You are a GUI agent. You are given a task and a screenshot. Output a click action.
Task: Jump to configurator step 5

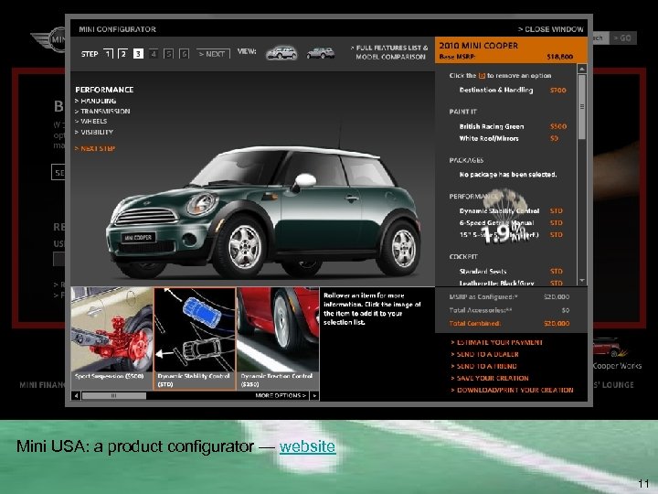169,54
